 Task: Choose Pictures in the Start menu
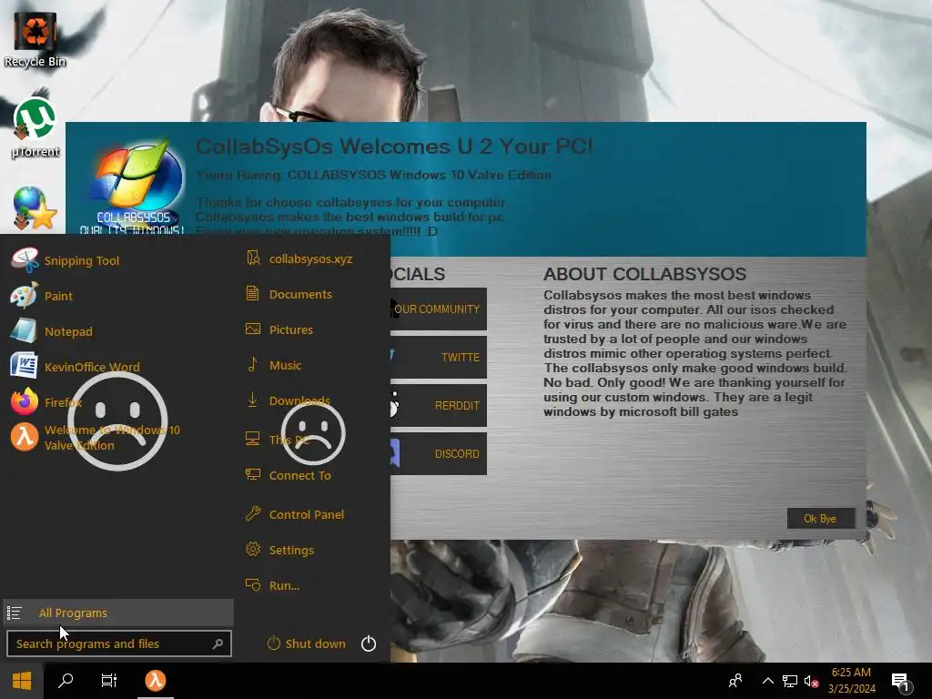tap(290, 329)
